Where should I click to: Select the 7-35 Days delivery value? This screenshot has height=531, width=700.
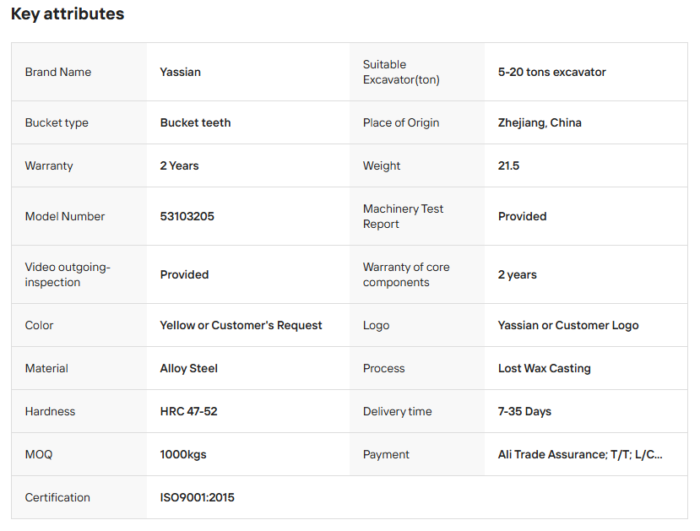click(x=524, y=411)
